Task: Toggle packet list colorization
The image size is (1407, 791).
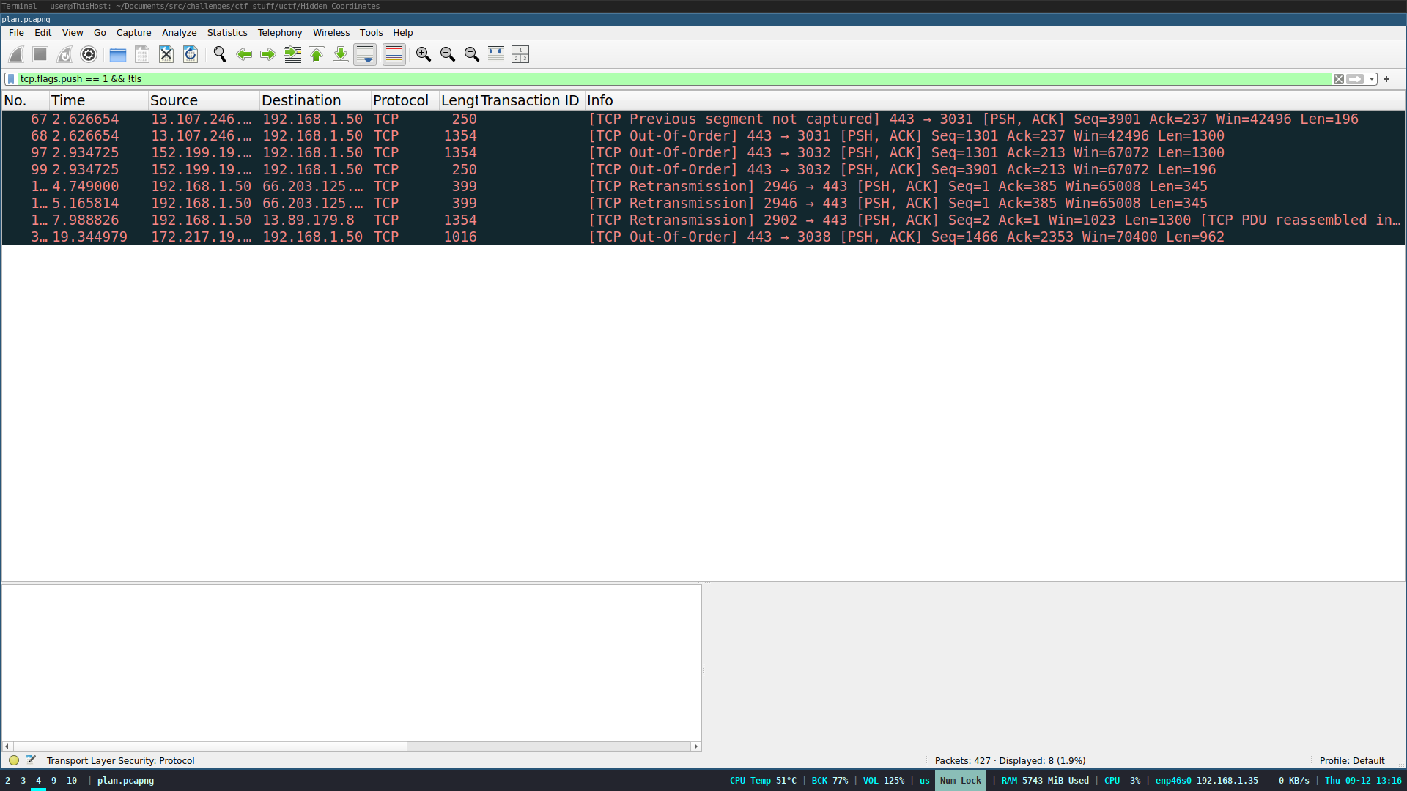Action: [394, 54]
